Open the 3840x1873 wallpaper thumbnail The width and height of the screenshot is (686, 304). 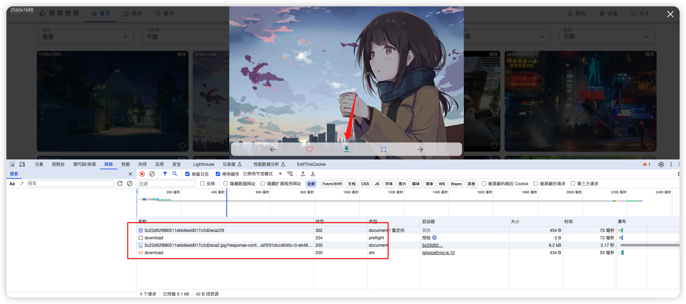(x=580, y=101)
